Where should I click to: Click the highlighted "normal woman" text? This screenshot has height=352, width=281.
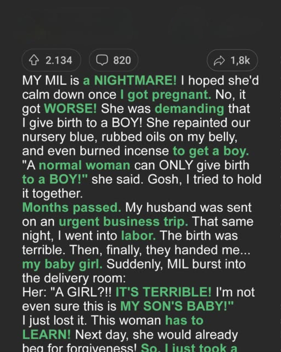tap(84, 165)
